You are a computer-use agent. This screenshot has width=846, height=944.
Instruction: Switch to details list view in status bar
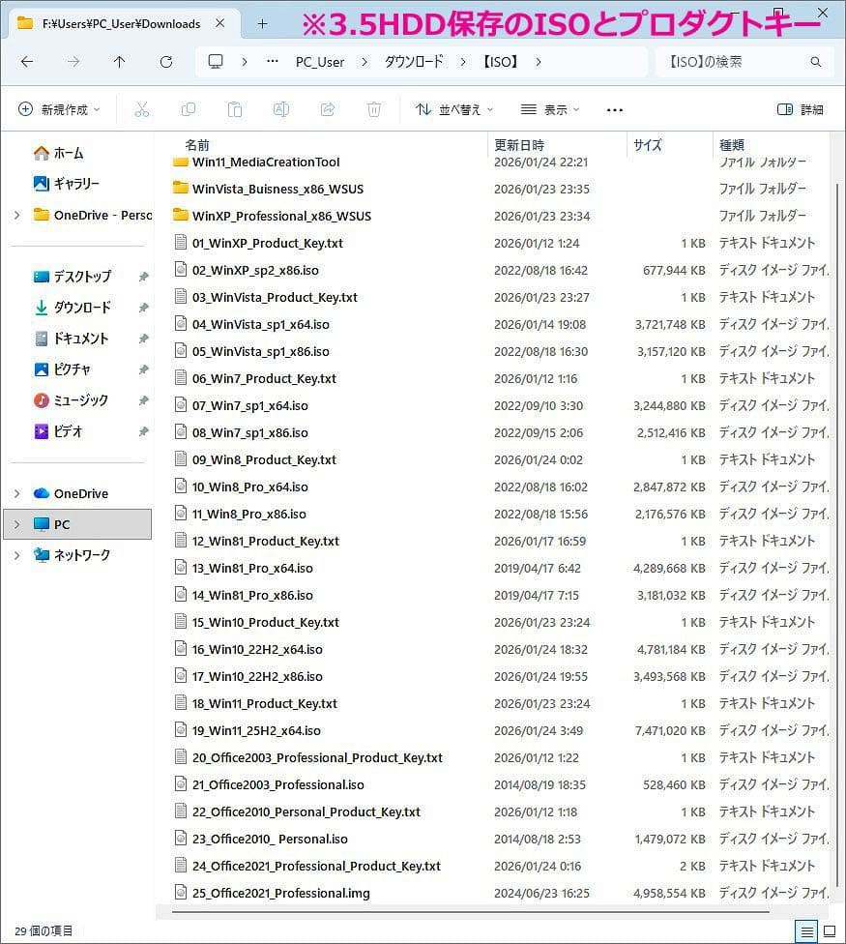point(805,931)
